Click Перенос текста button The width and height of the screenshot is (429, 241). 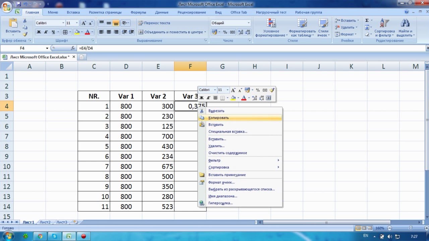154,23
